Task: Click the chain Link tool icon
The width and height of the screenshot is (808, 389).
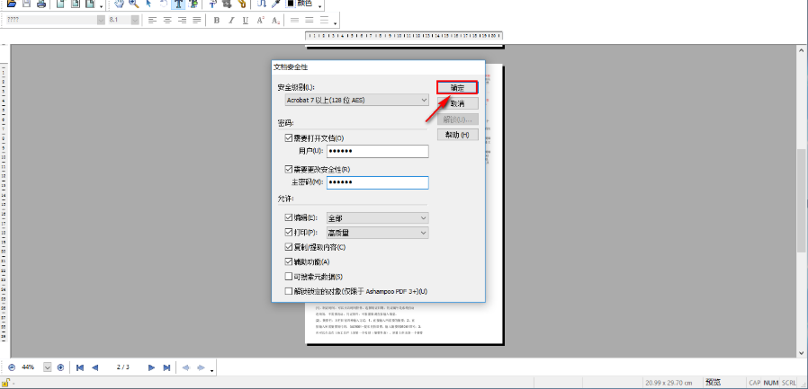Action: [x=242, y=4]
